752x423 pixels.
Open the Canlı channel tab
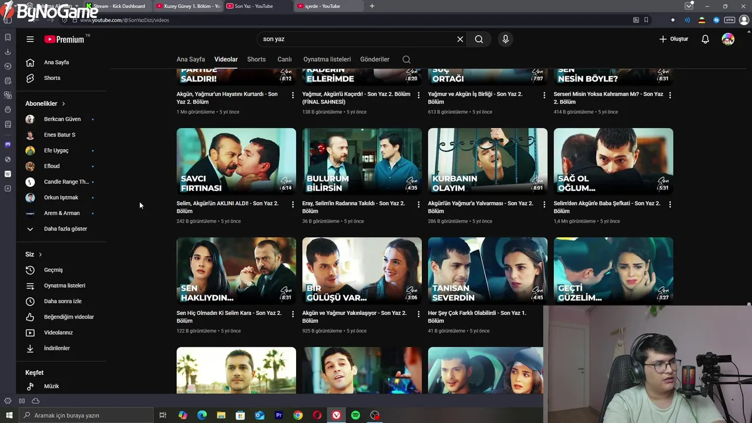click(284, 59)
